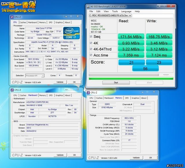The image size is (185, 168).
Task: Toggle the 4K-64Thrd test checkbox
Action: click(91, 49)
